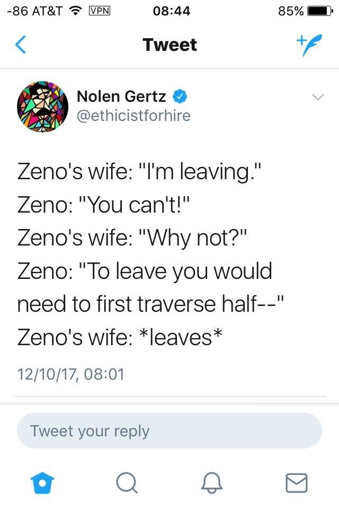
Task: Tap the battery icon in status bar
Action: coord(319,11)
